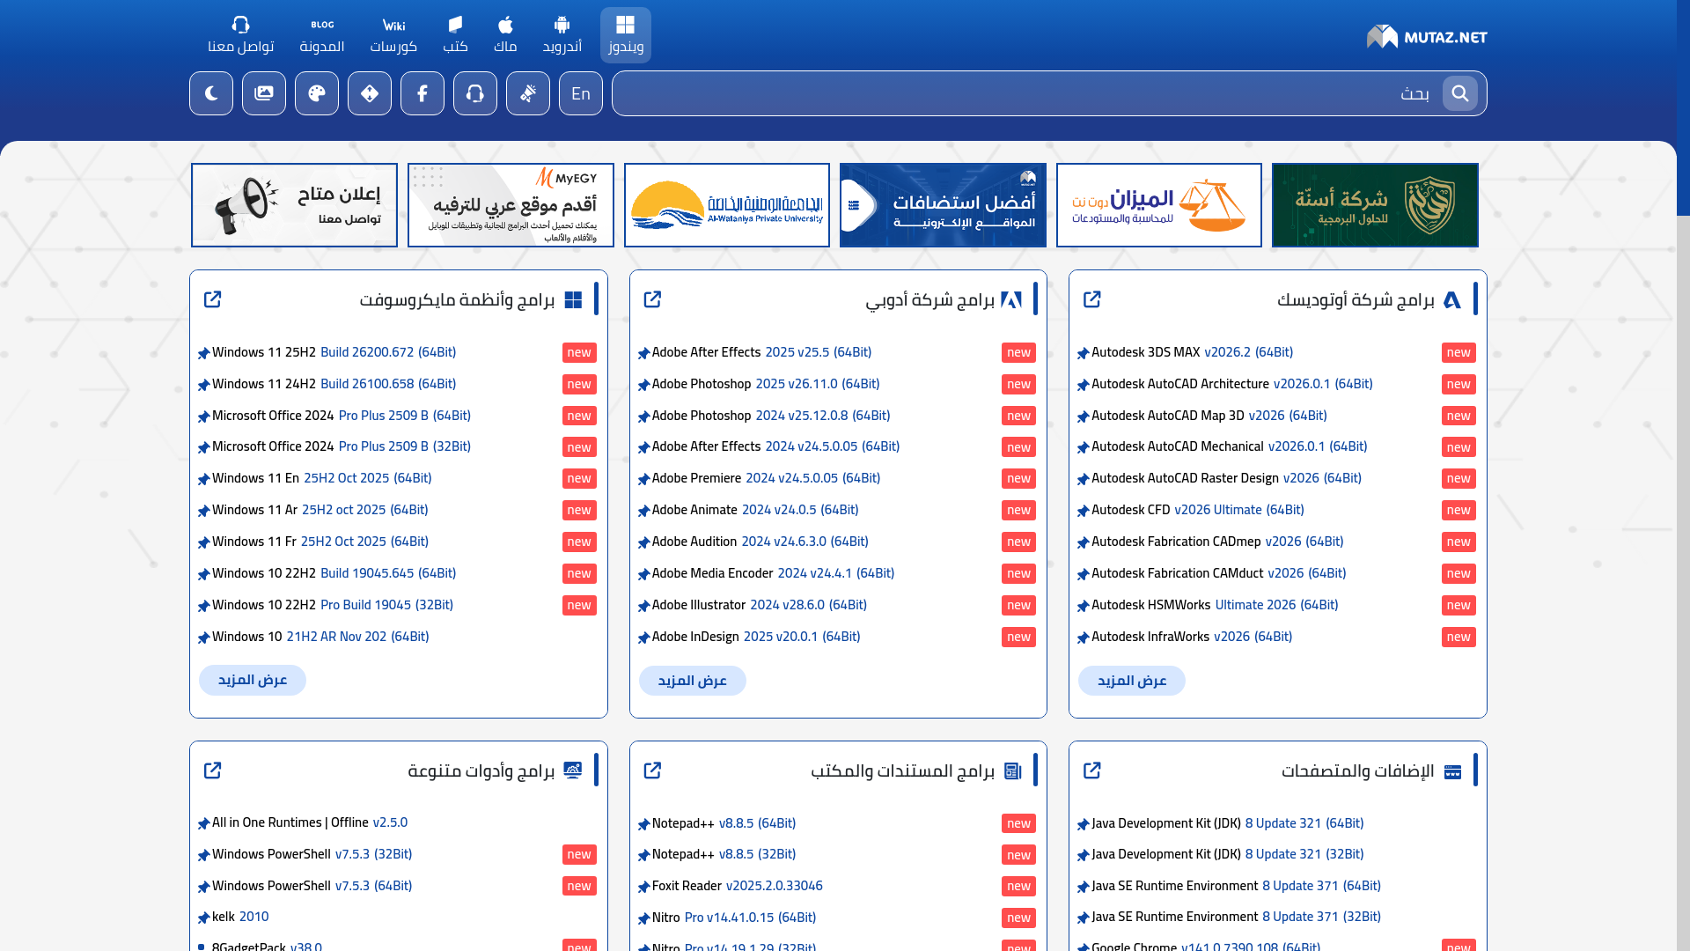Open Adobe section external link icon
This screenshot has height=951, width=1690.
(652, 299)
